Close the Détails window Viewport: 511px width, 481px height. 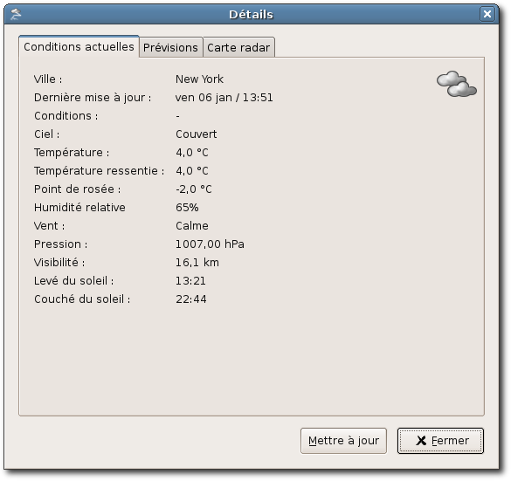[x=487, y=14]
